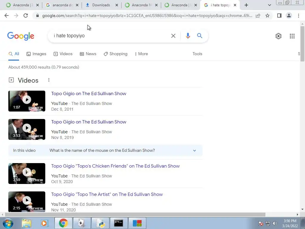Open the Google apps grid
Image resolution: width=305 pixels, height=229 pixels.
(x=292, y=36)
